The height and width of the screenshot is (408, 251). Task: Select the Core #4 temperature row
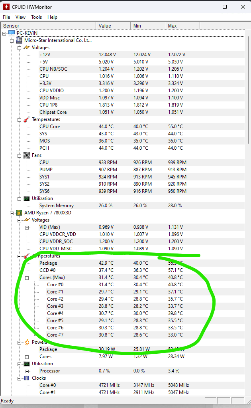point(145,313)
